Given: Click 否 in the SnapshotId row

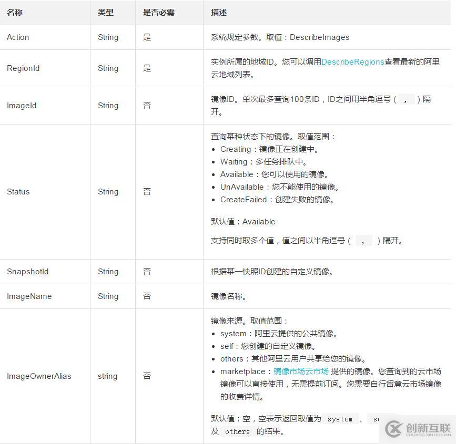Looking at the screenshot, I should [x=147, y=272].
